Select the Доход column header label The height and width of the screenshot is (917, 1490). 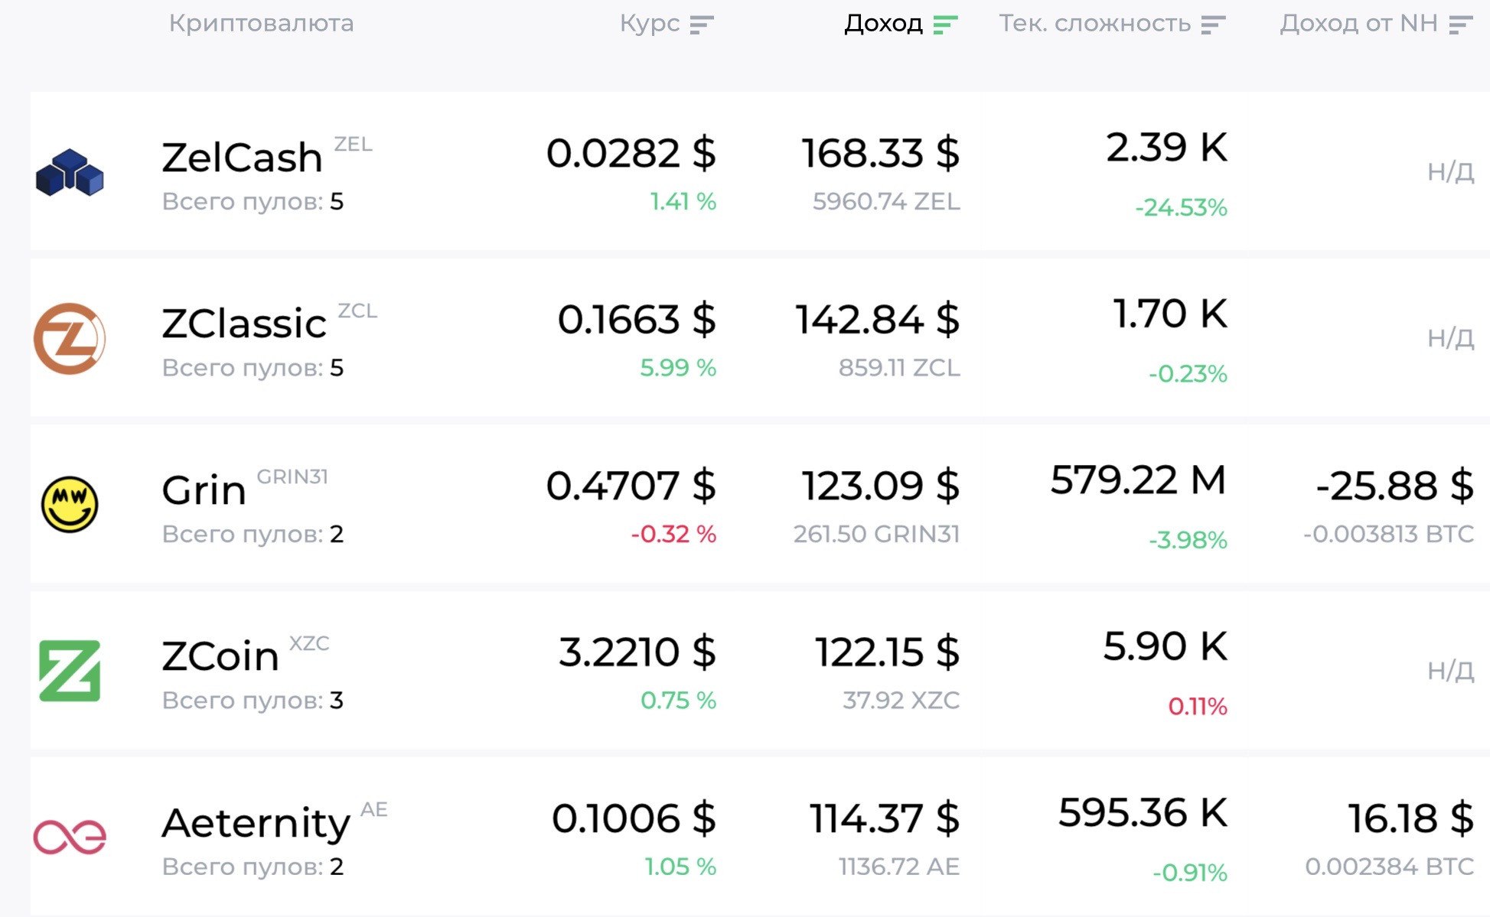883,24
